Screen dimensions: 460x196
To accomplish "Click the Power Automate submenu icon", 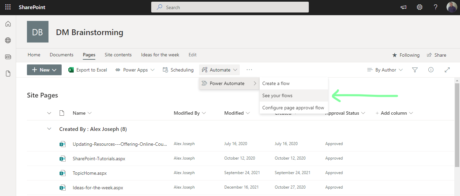I will 204,83.
